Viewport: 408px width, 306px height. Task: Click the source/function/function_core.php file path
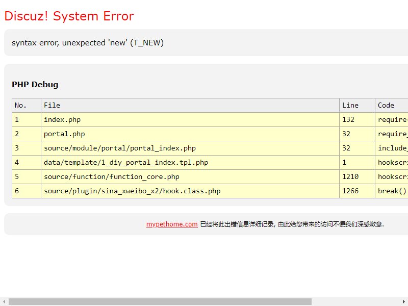tap(112, 177)
